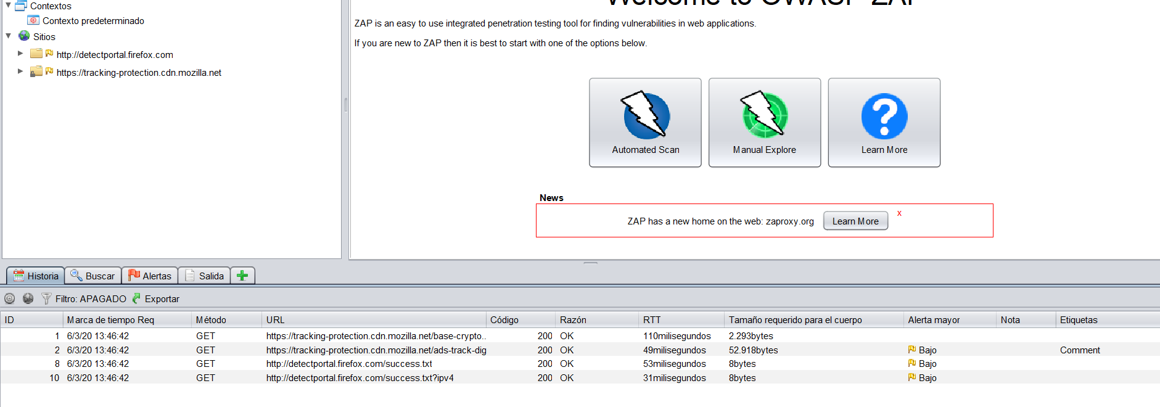Sort by Tamaño requerido para el cuerpo header

pyautogui.click(x=815, y=319)
